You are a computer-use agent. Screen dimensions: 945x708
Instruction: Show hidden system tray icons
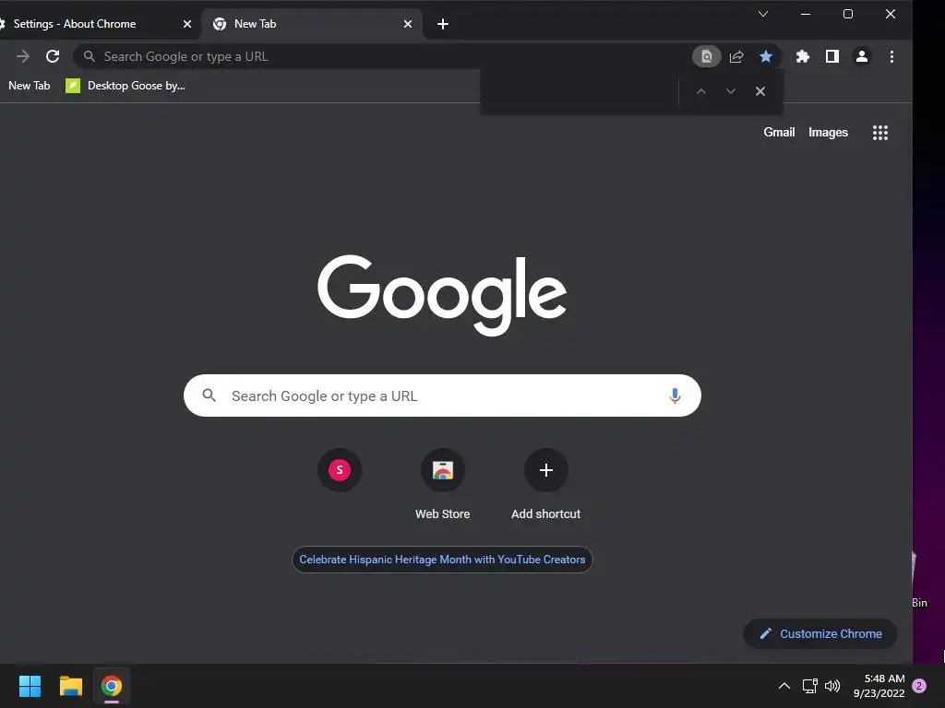[x=784, y=686]
